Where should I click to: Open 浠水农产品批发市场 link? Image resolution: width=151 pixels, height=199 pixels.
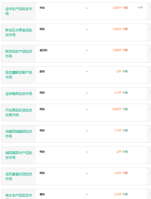pyautogui.click(x=19, y=196)
